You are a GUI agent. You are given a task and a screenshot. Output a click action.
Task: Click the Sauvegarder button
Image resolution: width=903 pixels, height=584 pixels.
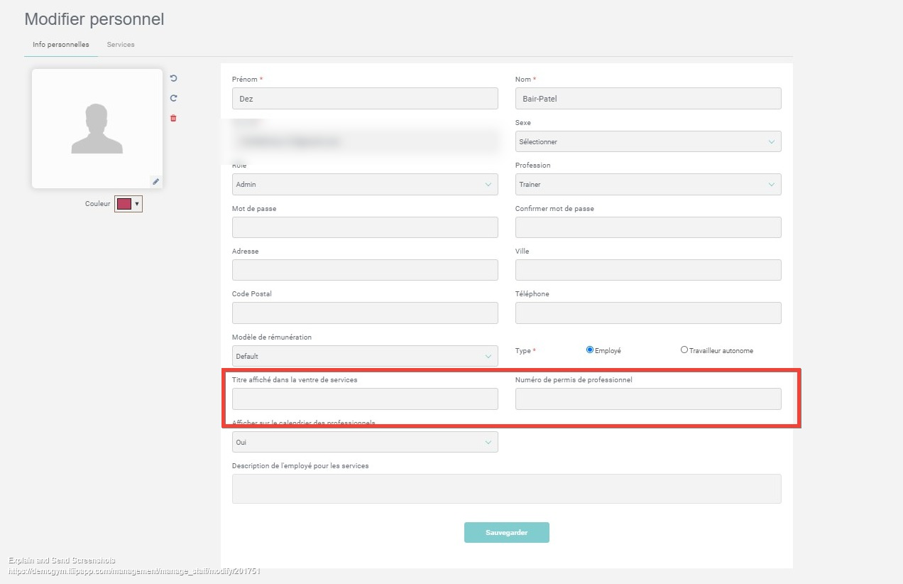click(x=506, y=532)
